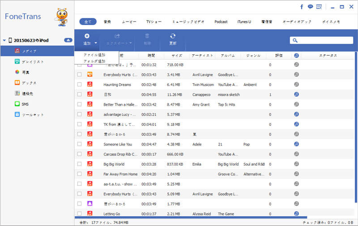Switch to the ミュージックビデオ tab
The width and height of the screenshot is (358, 226).
point(188,21)
